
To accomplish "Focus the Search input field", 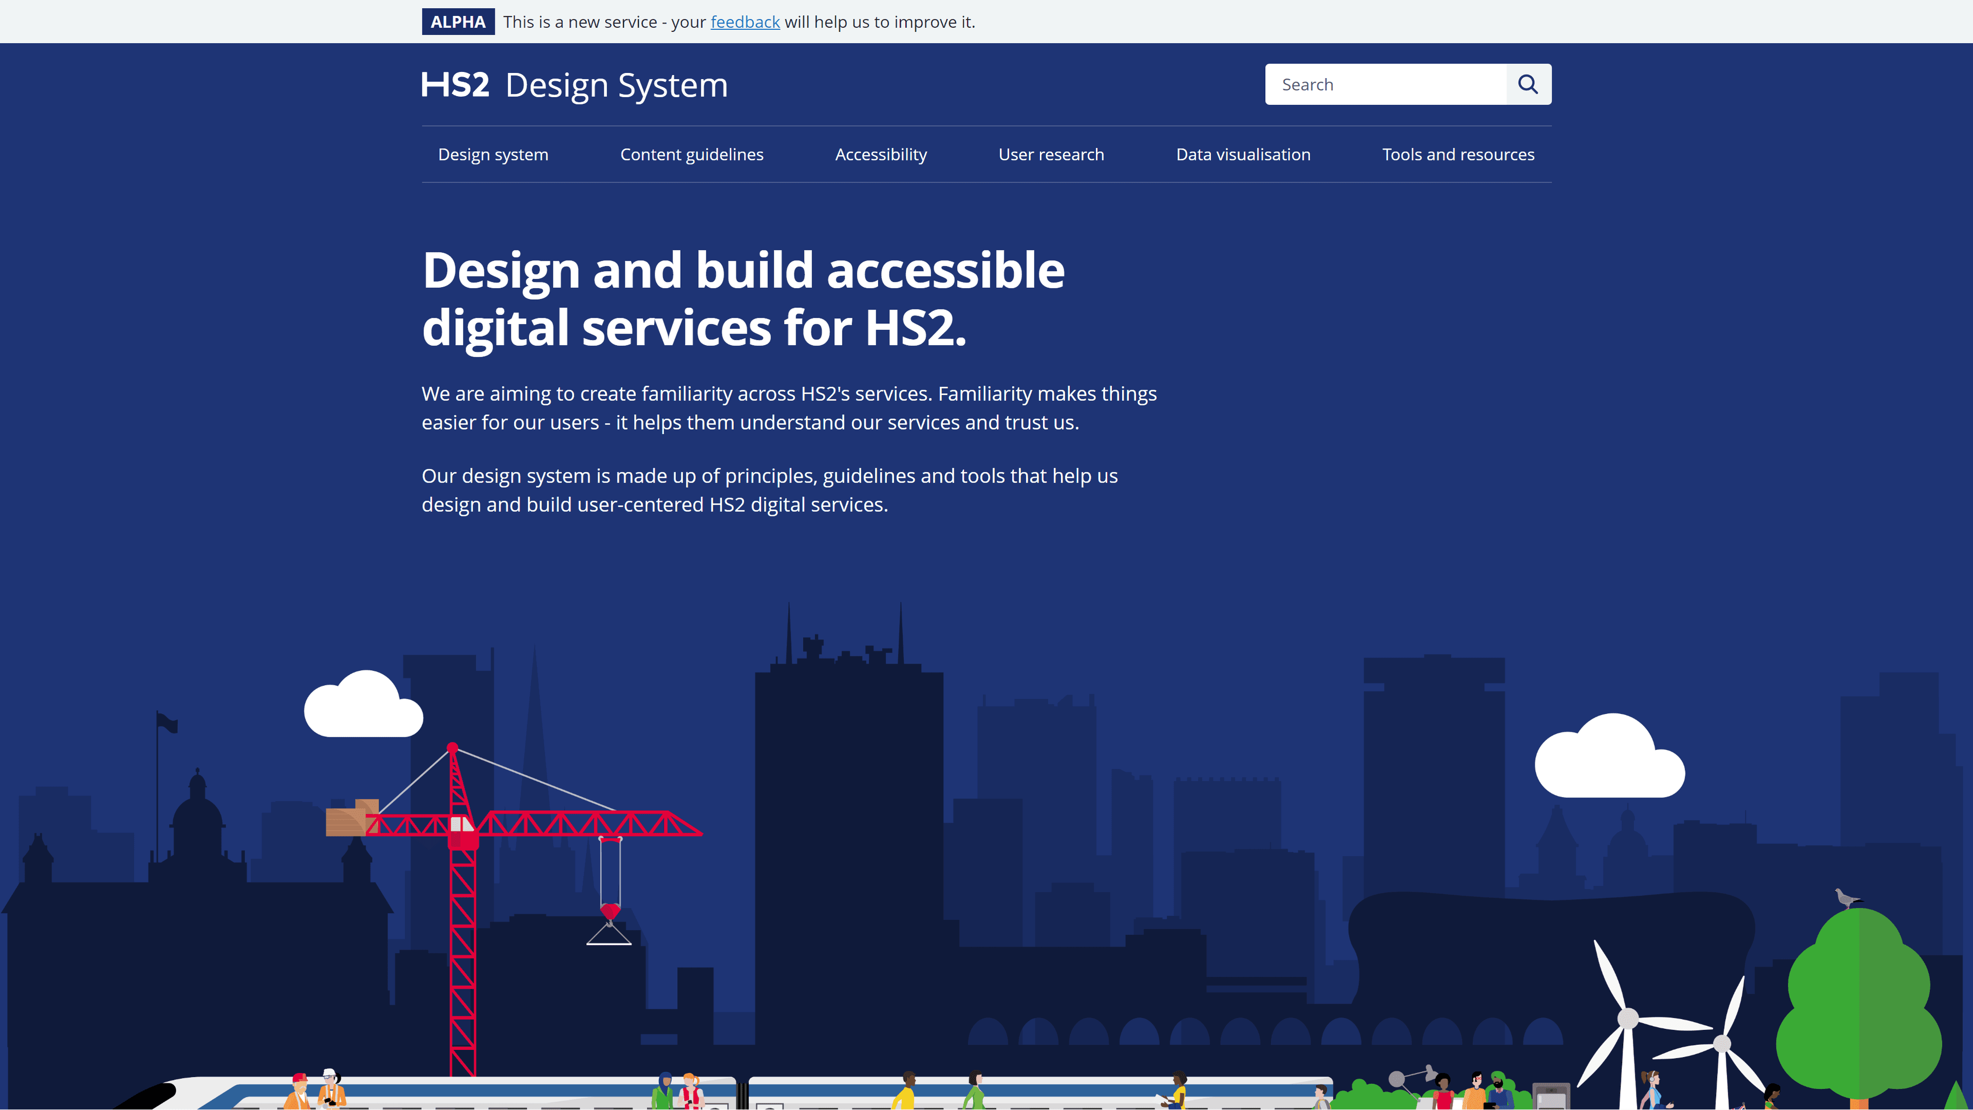I will tap(1386, 84).
